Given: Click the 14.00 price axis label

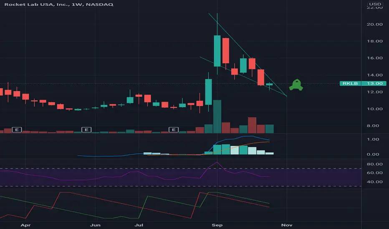Looking at the screenshot, I should pos(375,75).
